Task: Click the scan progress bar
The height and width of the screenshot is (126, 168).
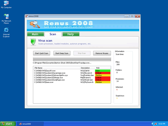Action: coord(72,59)
